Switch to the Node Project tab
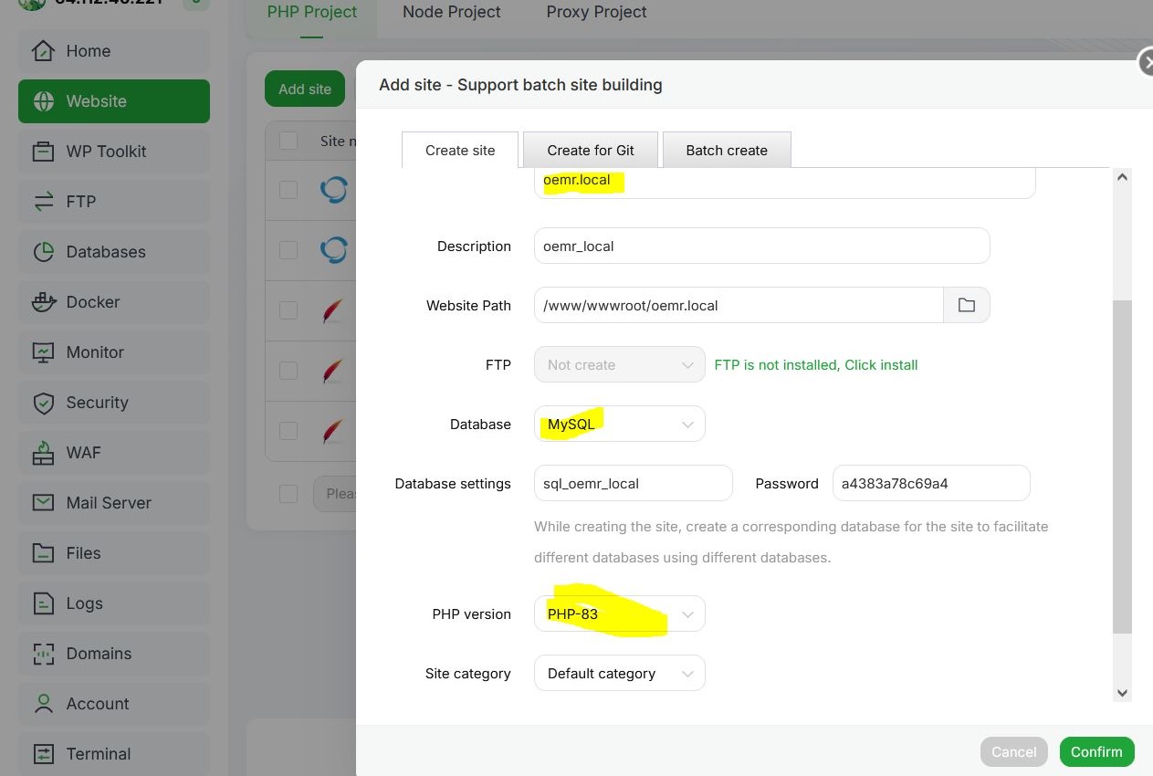Image resolution: width=1153 pixels, height=776 pixels. coord(451,13)
